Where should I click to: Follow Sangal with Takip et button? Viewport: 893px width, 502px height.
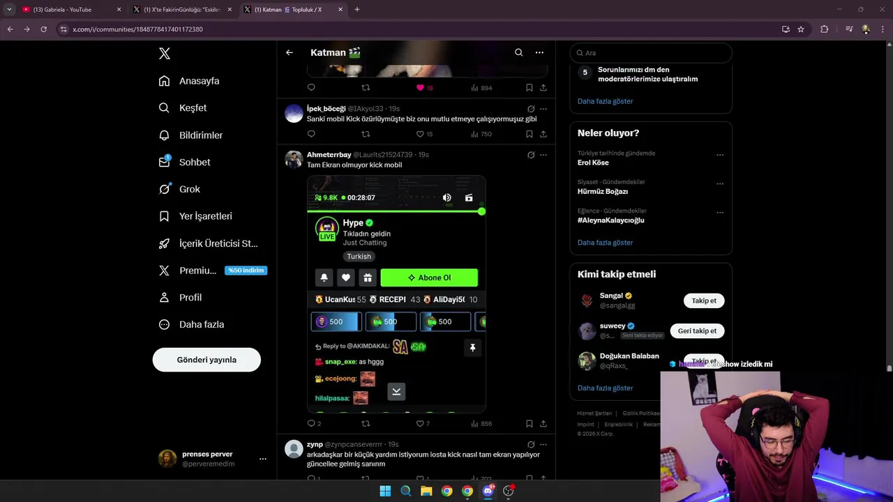coord(704,301)
